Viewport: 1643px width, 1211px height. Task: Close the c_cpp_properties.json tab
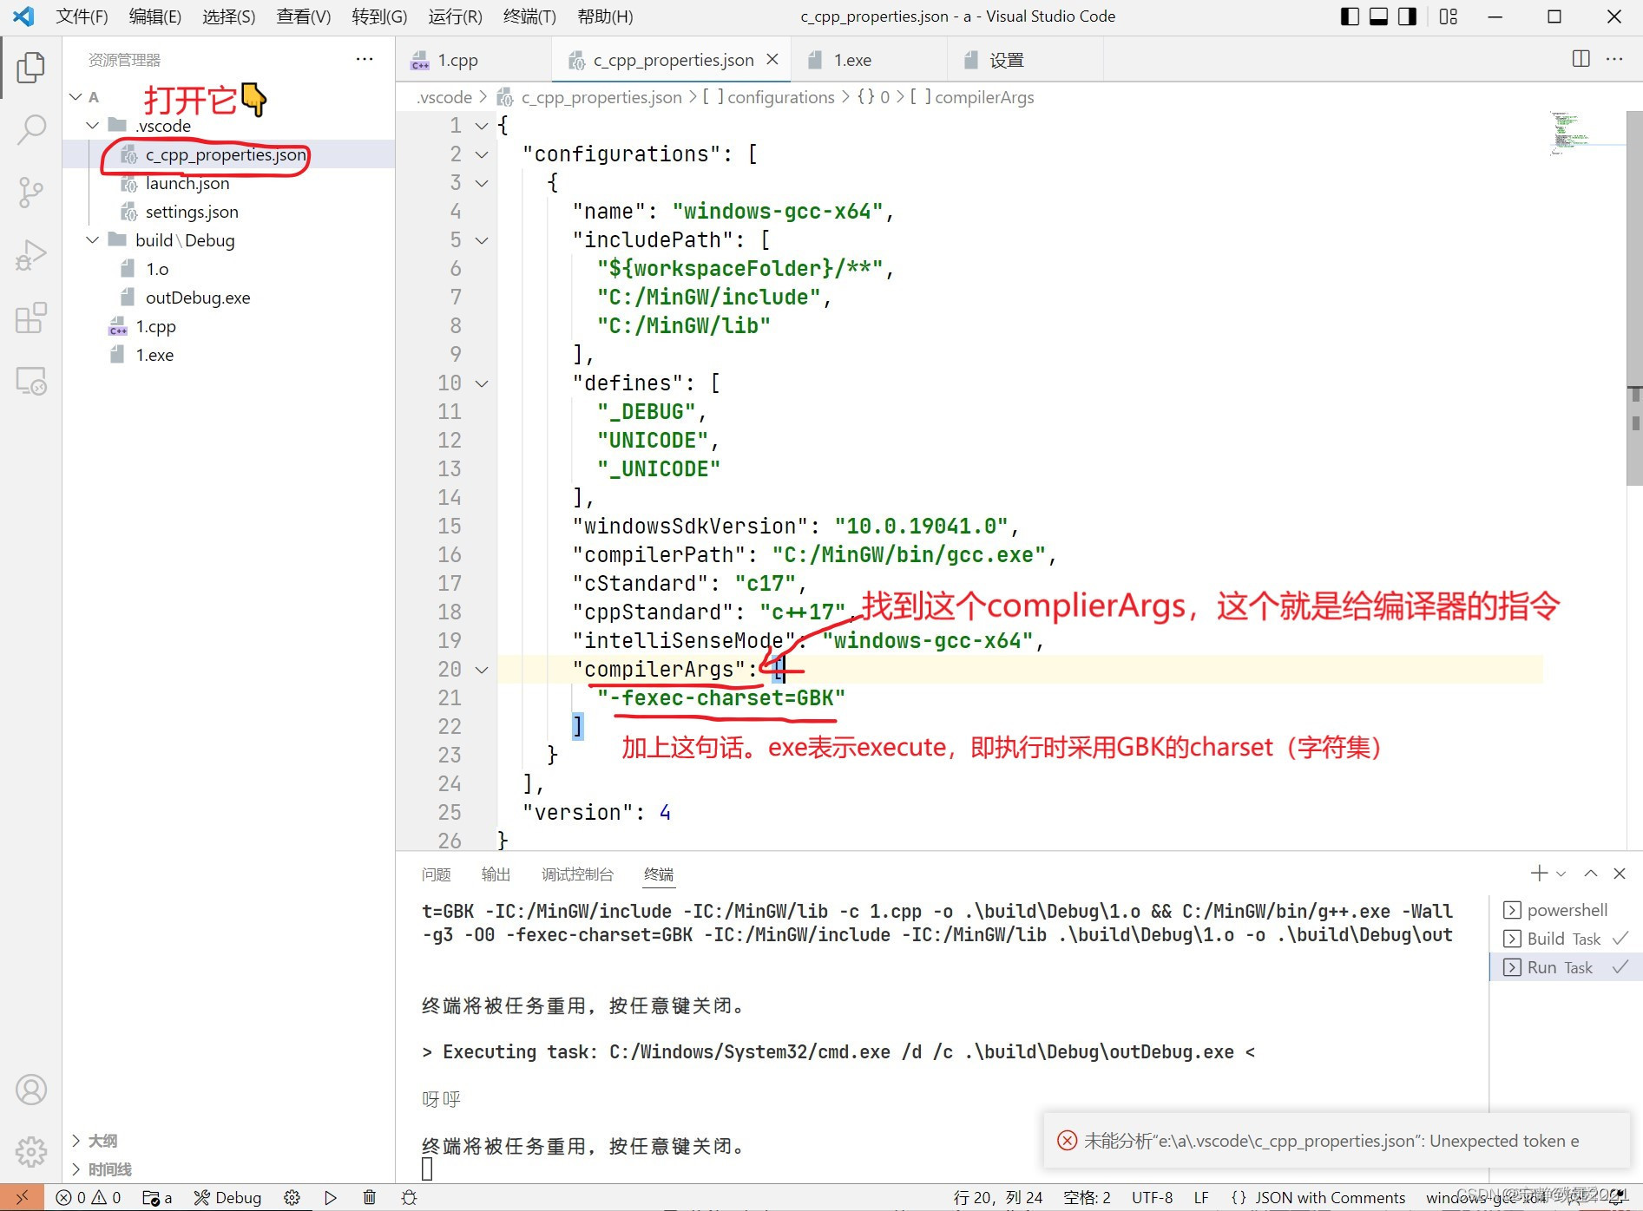tap(772, 59)
